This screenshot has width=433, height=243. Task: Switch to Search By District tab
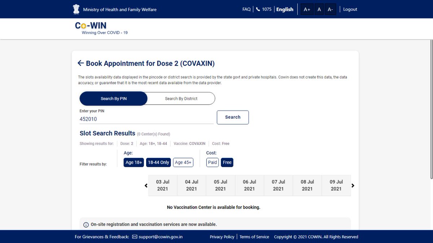[x=181, y=98]
